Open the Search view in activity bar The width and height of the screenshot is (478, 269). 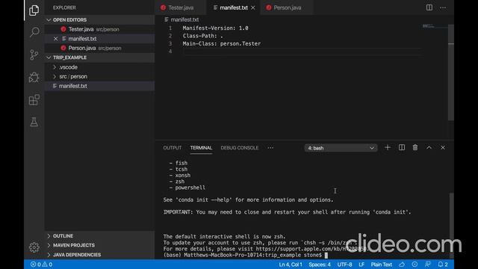[34, 32]
